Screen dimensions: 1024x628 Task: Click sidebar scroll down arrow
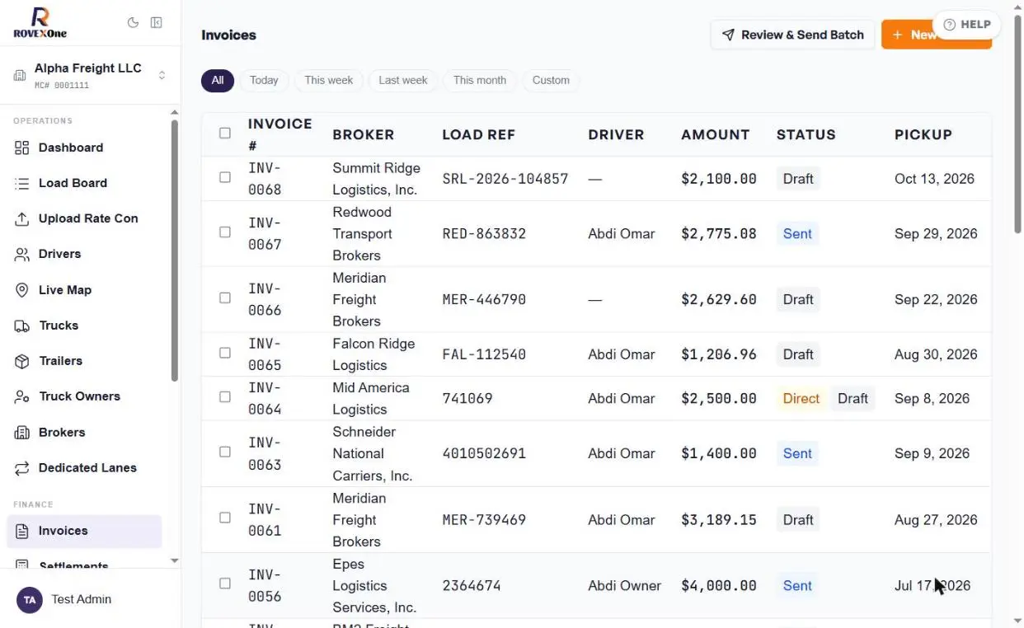(x=174, y=560)
